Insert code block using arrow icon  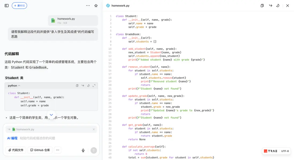[83, 86]
